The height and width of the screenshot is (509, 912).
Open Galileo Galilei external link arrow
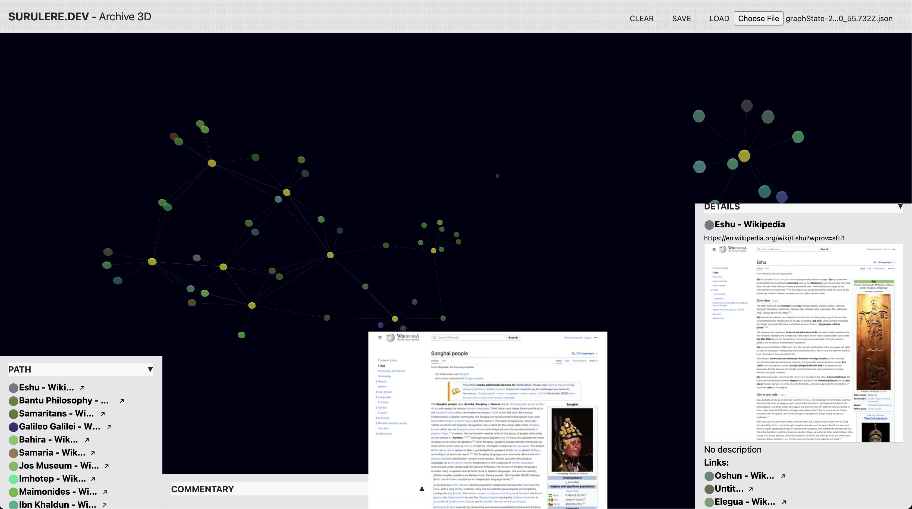pos(109,427)
